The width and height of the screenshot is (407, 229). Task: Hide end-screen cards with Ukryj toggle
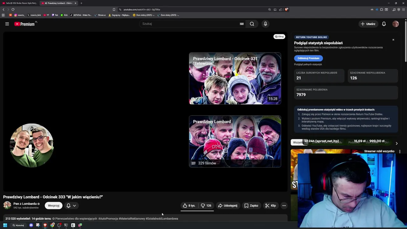279,37
